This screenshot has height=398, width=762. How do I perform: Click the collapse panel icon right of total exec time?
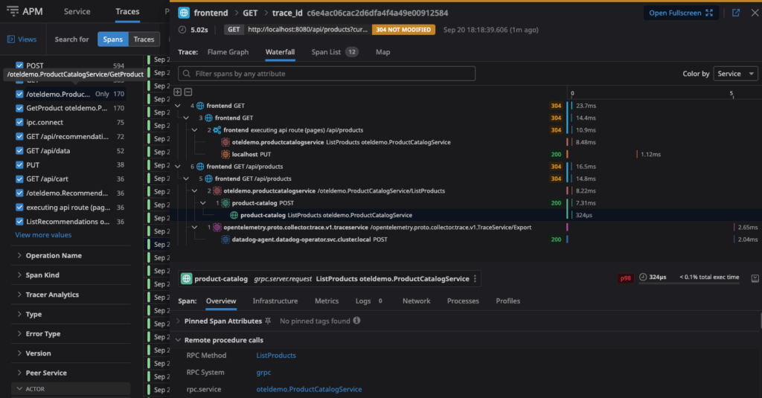(x=755, y=278)
